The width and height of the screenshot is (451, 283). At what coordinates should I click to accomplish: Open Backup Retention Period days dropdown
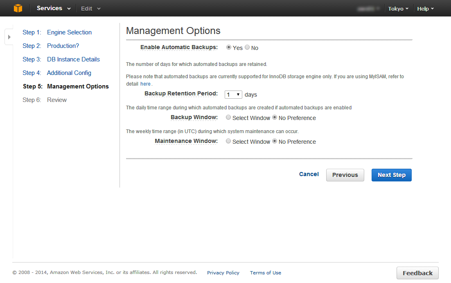click(x=233, y=95)
